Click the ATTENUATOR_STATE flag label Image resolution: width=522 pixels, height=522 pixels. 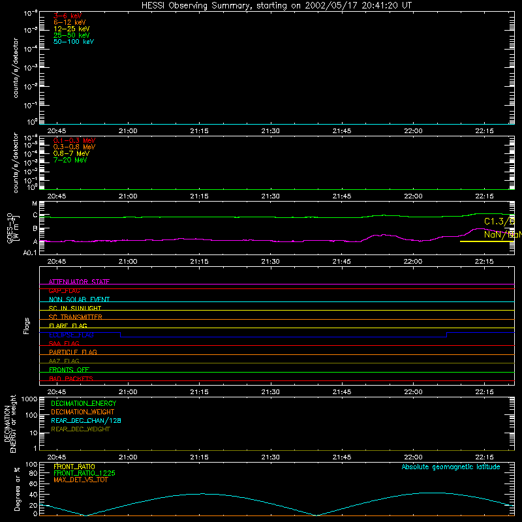[x=79, y=282]
